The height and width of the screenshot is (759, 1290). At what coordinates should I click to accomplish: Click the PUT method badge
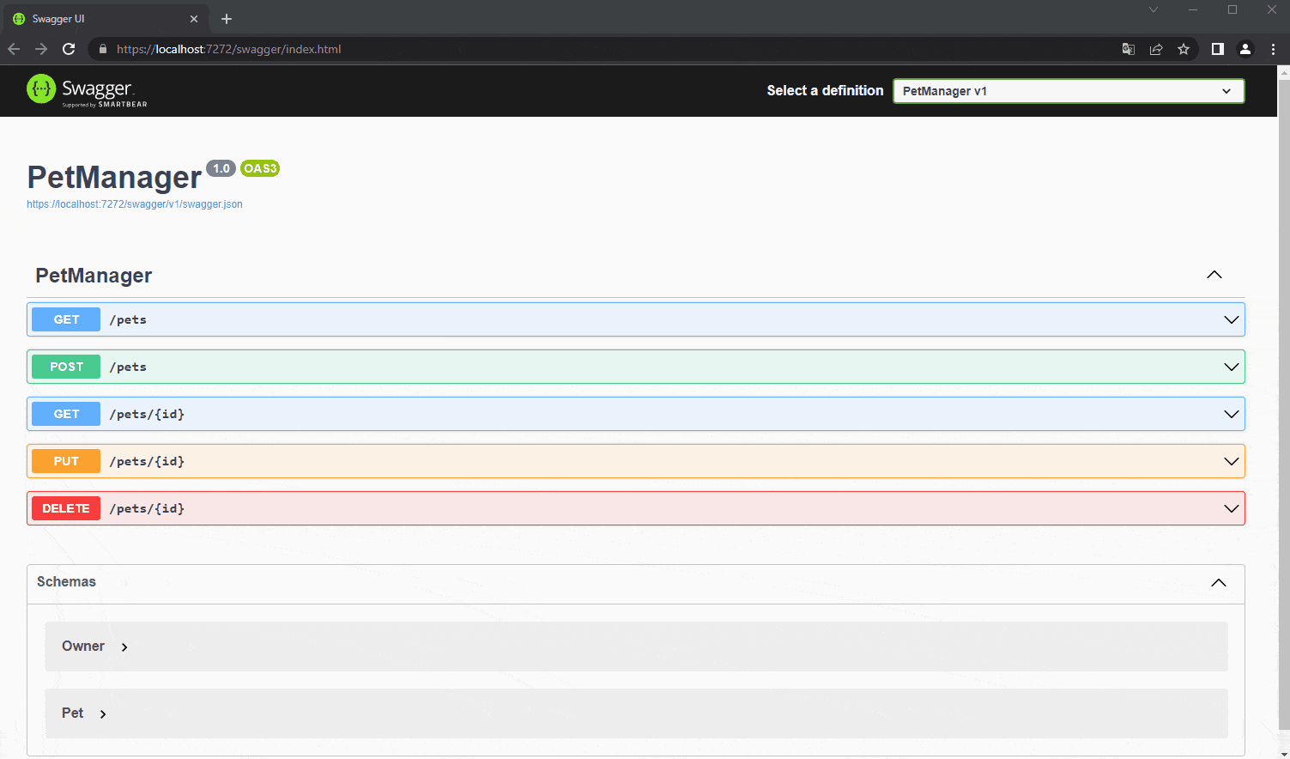(66, 461)
